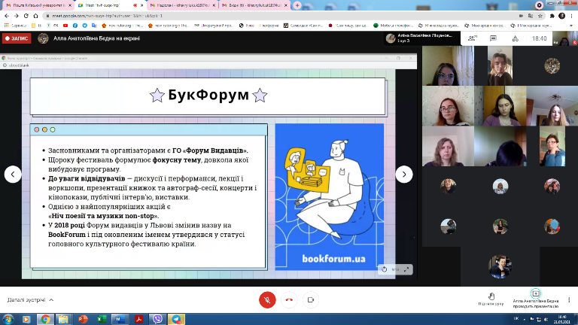Expand the 'Деталі зустрічі' meeting details
The width and height of the screenshot is (578, 325).
point(30,300)
